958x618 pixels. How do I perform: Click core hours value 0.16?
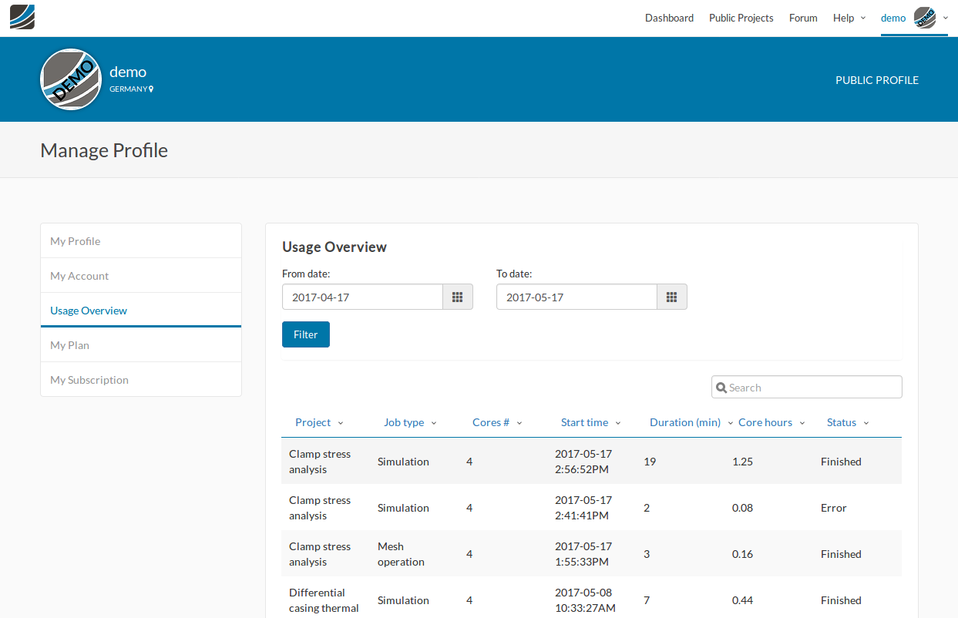[x=742, y=554]
